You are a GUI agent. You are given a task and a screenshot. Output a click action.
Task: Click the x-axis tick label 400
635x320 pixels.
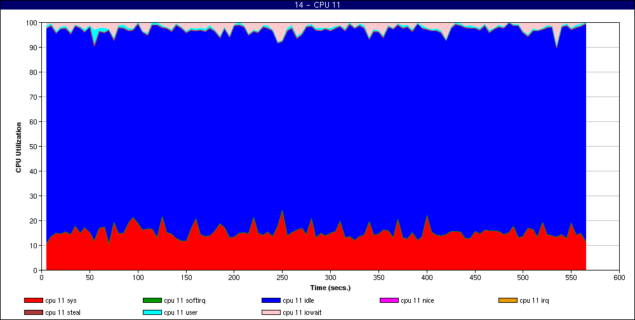point(427,277)
